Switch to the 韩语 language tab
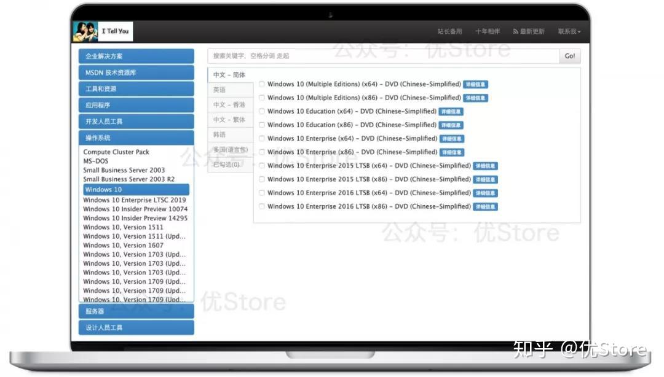This screenshot has width=664, height=377. [231, 134]
